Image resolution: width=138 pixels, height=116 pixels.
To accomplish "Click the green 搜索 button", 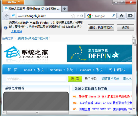I will (x=75, y=79).
